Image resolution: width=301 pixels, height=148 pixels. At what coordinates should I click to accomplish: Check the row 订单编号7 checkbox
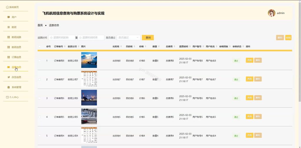(40, 79)
